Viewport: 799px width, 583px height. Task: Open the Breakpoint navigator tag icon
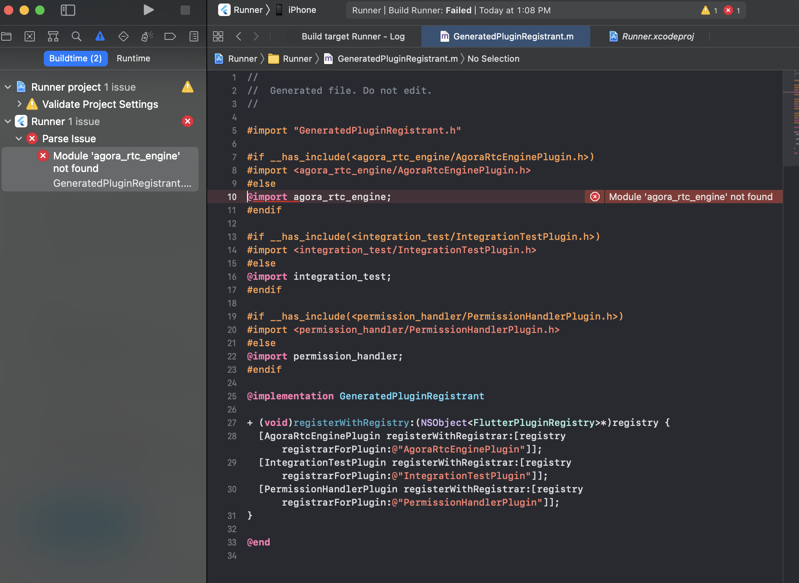170,36
